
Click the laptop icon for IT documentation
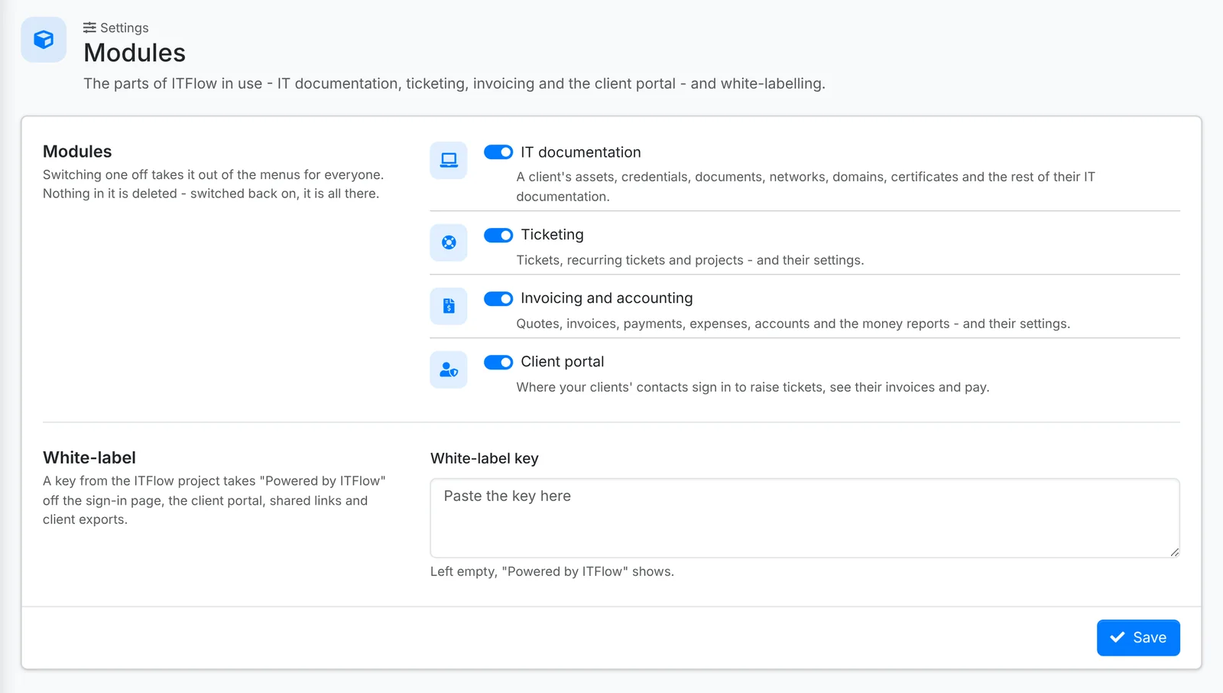[x=449, y=161]
